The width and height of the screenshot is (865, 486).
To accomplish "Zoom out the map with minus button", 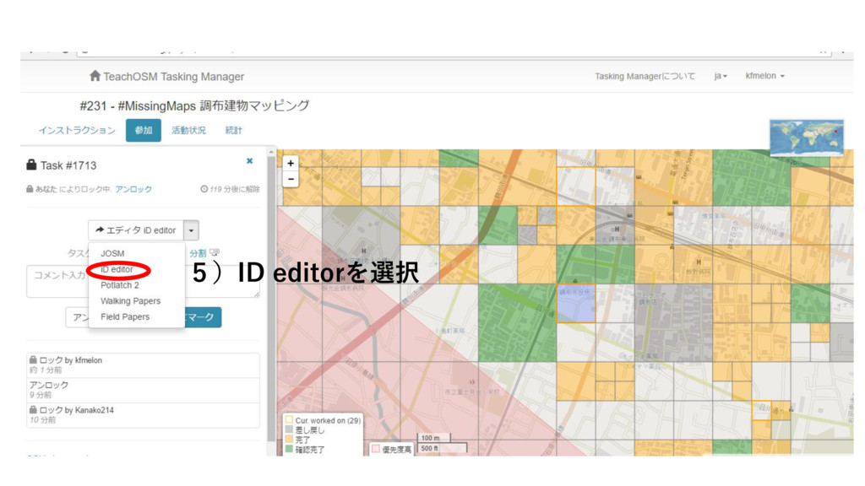I will 291,179.
